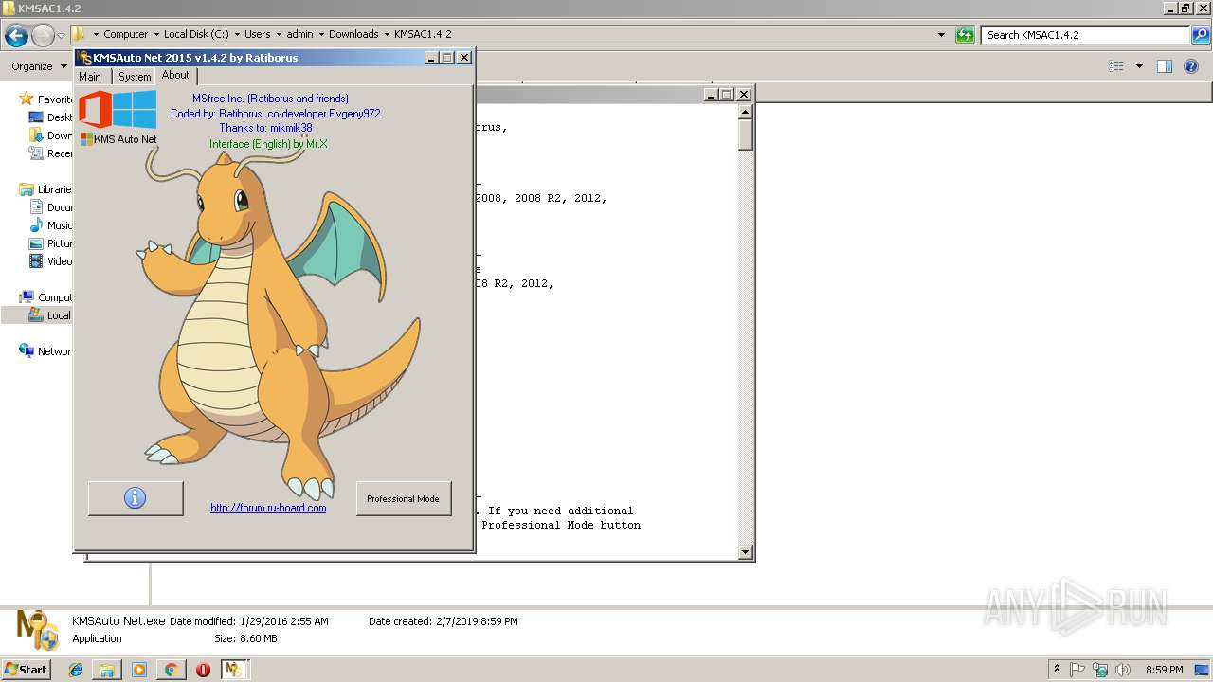Click the volume speaker icon in tray
The height and width of the screenshot is (682, 1213).
coord(1123,670)
